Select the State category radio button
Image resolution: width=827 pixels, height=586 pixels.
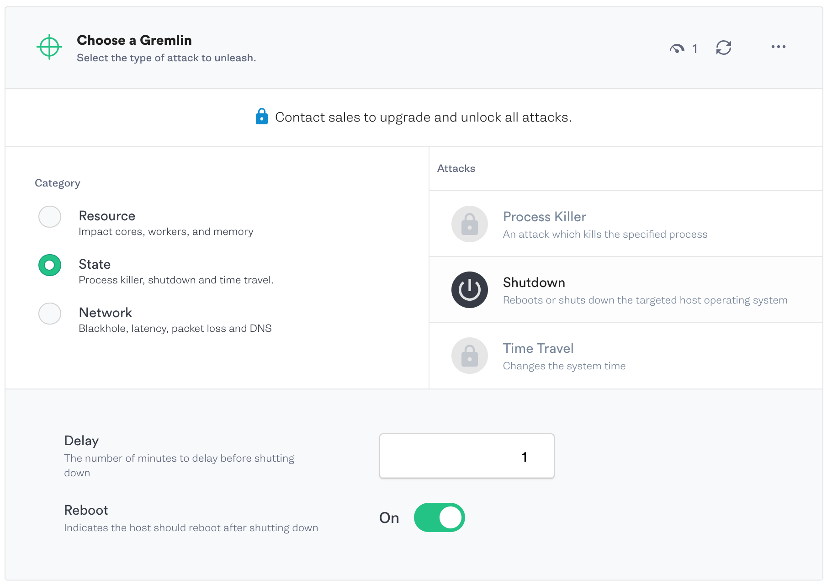(50, 265)
